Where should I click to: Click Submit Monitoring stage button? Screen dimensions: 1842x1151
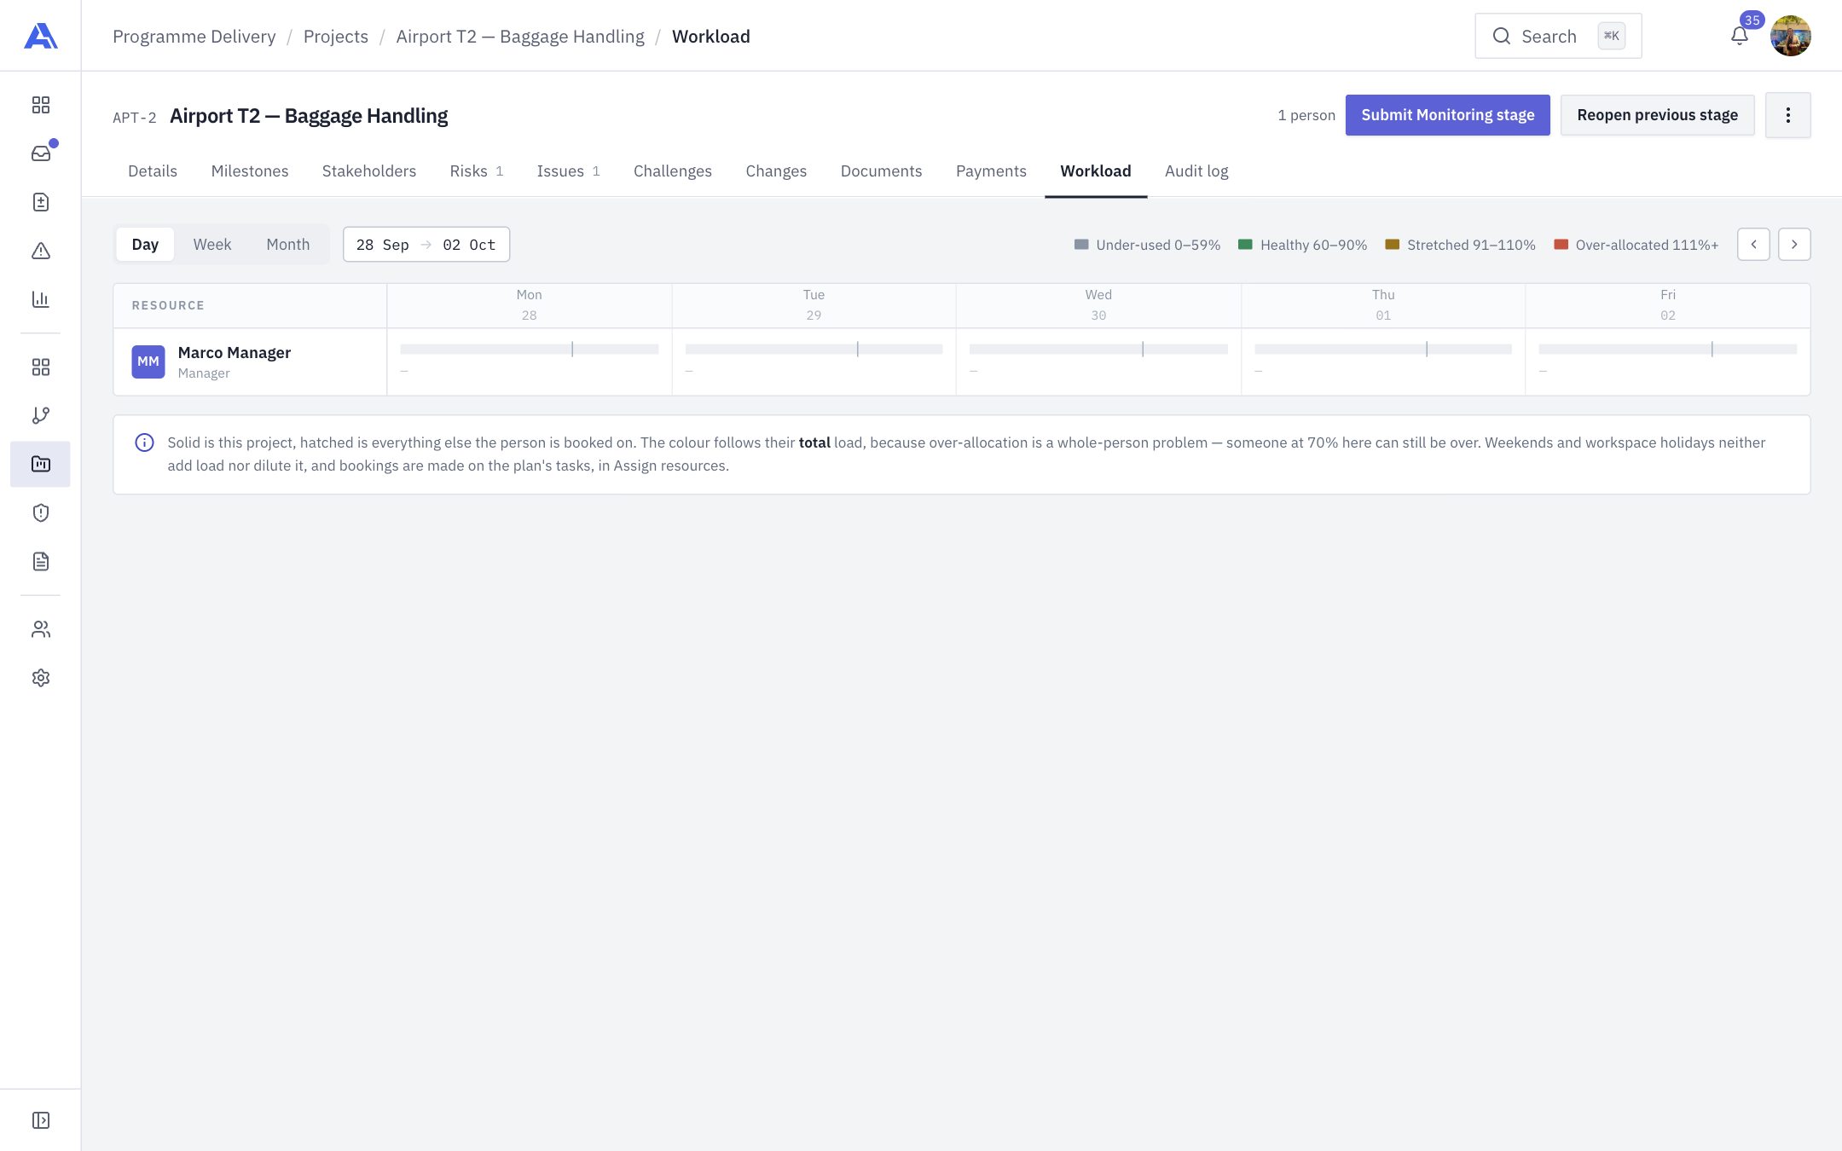tap(1447, 115)
